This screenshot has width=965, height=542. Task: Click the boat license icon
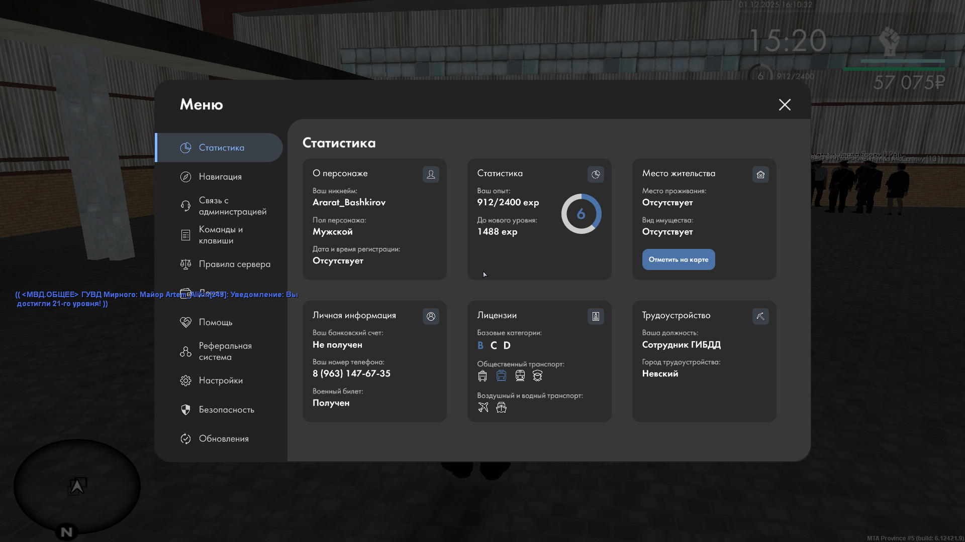(501, 408)
